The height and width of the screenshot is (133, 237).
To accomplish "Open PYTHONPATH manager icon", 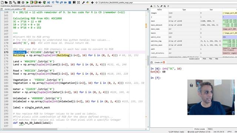I will point(87,3).
